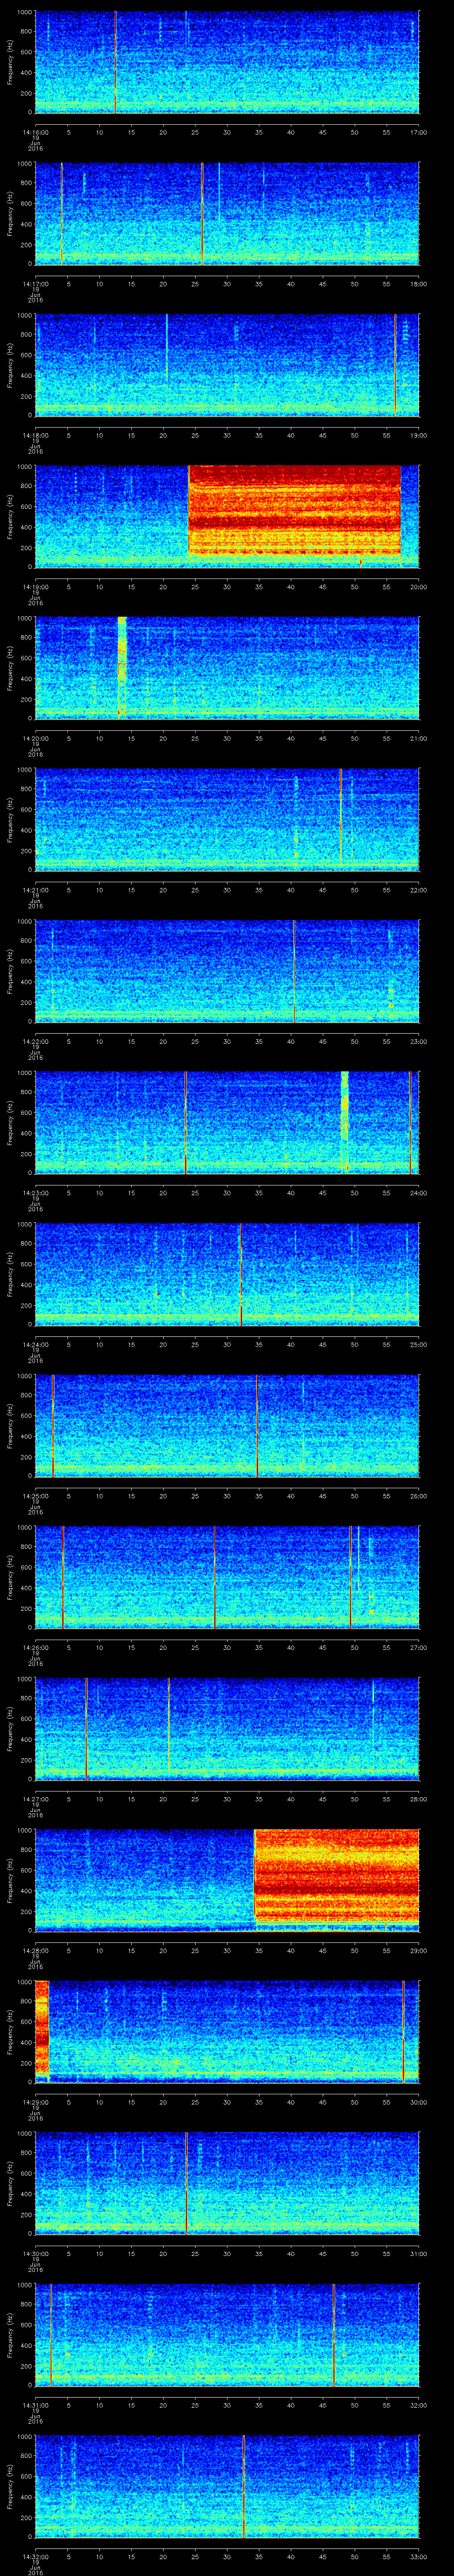Select the red burst at the start of the 14:29 spectrogram
This screenshot has width=454, height=2576.
(x=42, y=2028)
